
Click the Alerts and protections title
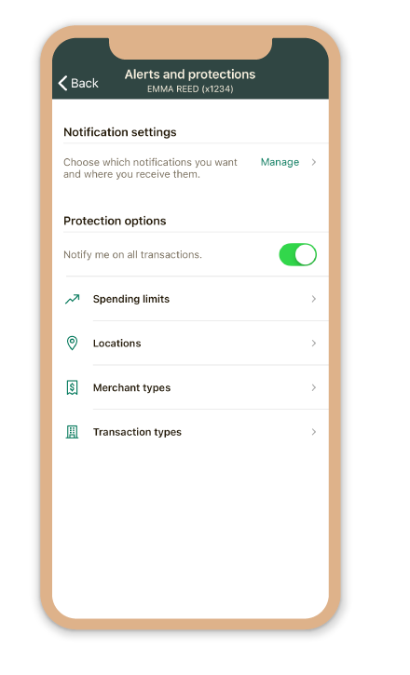pyautogui.click(x=190, y=74)
